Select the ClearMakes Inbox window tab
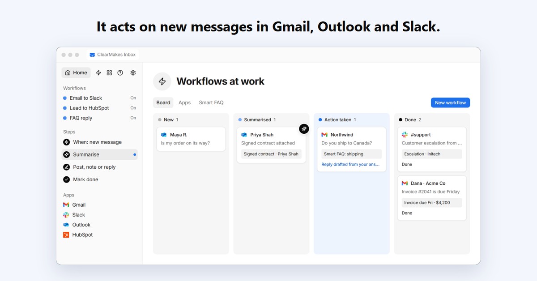Viewport: 537px width, 281px height. (x=112, y=55)
